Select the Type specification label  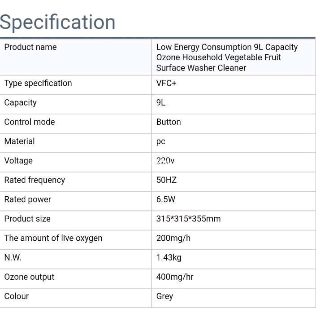38,83
